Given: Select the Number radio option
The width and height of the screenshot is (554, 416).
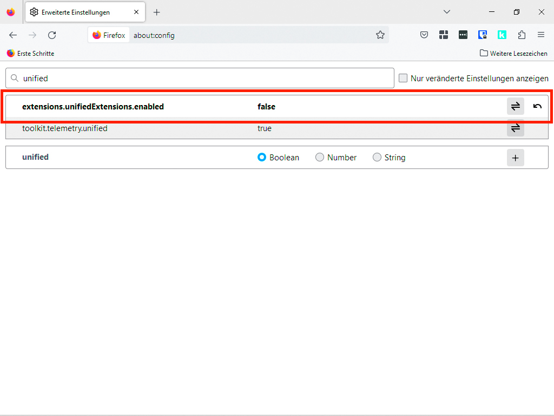Looking at the screenshot, I should 320,158.
